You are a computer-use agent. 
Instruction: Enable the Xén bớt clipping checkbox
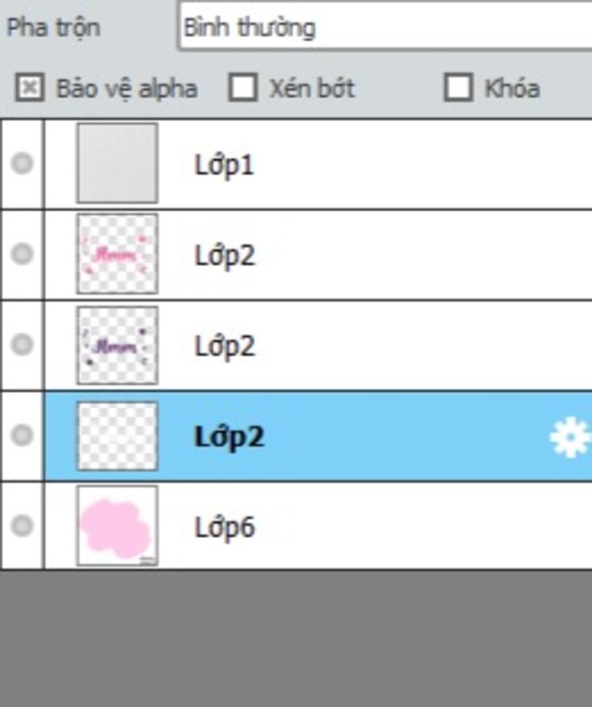(x=243, y=88)
